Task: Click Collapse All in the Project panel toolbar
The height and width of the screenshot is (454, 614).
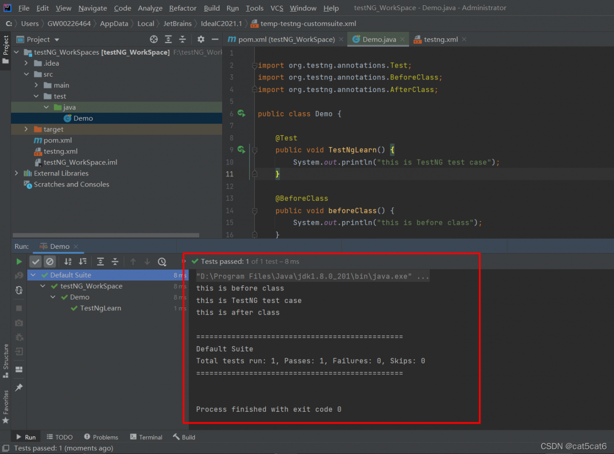Action: 182,39
